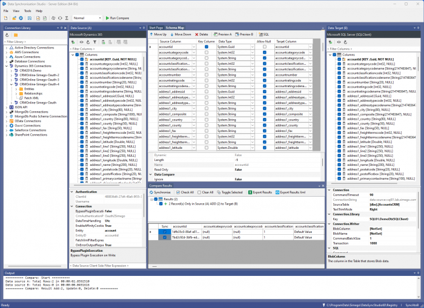Toggle Sync checkbox for record 7bd2c92d
Viewport: 424px width, 308px height.
point(164,237)
